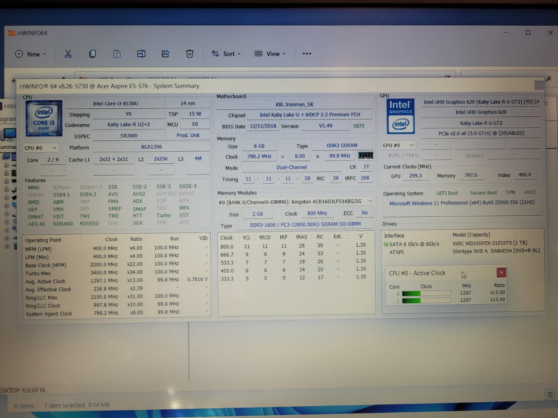Image resolution: width=558 pixels, height=418 pixels.
Task: Click the SGX feature label
Action: [x=137, y=223]
